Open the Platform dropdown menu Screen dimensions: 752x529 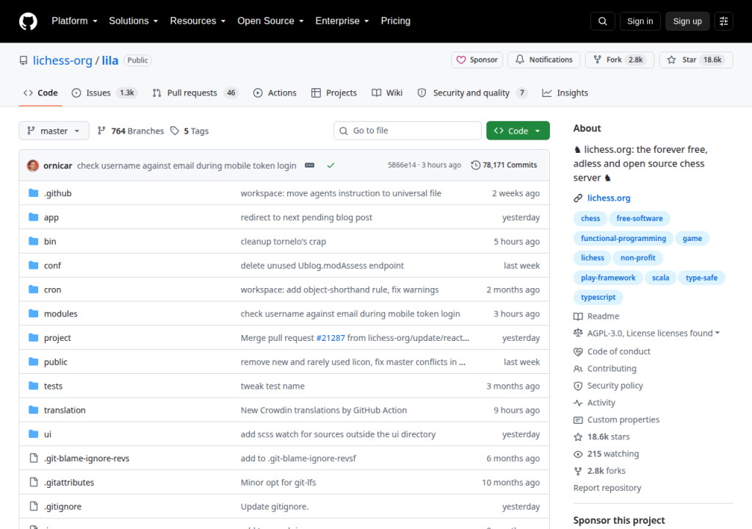click(x=74, y=21)
